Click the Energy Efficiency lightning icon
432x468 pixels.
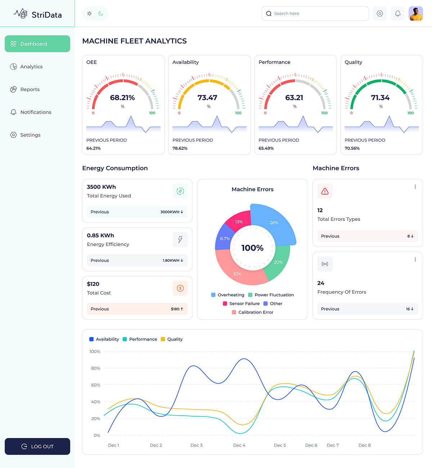coord(180,240)
